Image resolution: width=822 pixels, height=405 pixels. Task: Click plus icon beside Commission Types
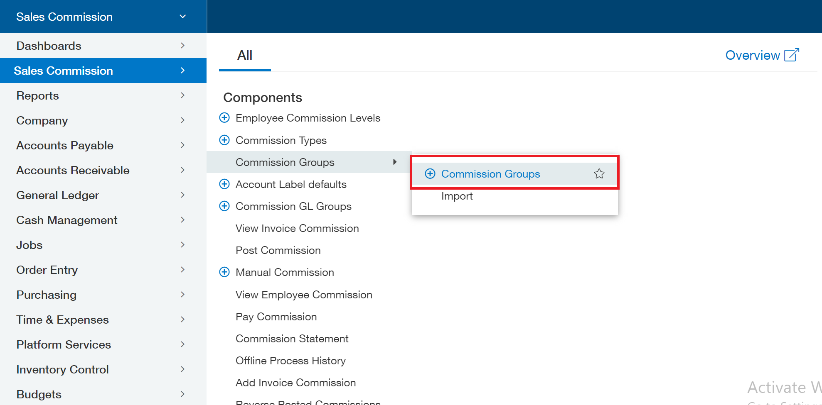(224, 140)
